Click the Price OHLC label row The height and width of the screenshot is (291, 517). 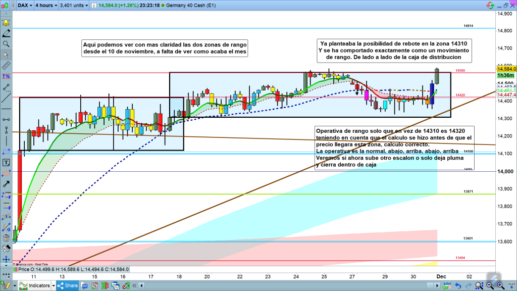[x=71, y=270]
